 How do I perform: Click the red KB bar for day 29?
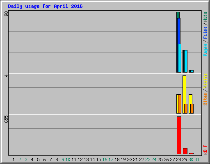(185, 151)
